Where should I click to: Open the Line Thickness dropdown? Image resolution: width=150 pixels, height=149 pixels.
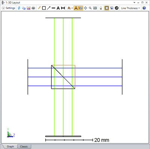pyautogui.click(x=130, y=8)
